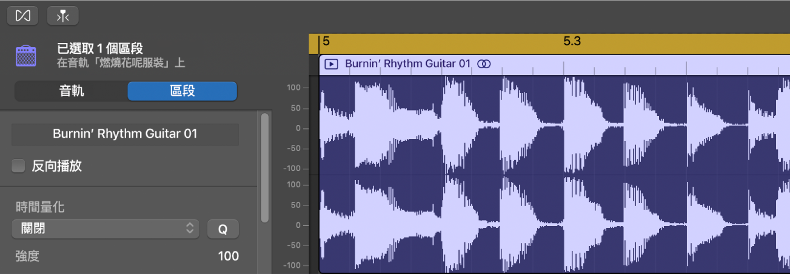This screenshot has height=275, width=790.
Task: Select the region title Burnin' Rhythm Guitar 01
Action: tap(407, 63)
